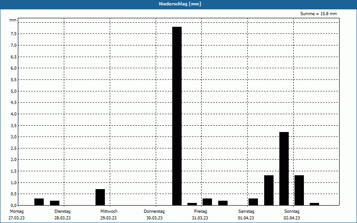Click the 1,3 mm bar on Sonntag
This screenshot has width=357, height=223.
click(x=299, y=190)
